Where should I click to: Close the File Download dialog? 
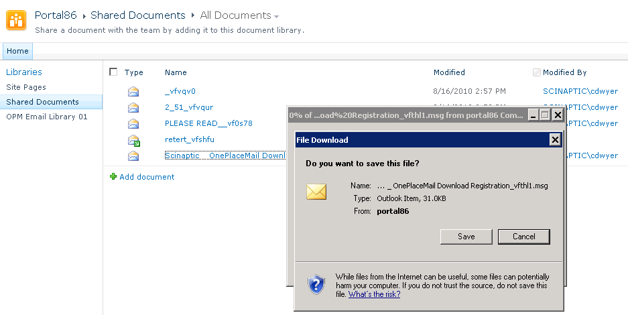tap(555, 139)
